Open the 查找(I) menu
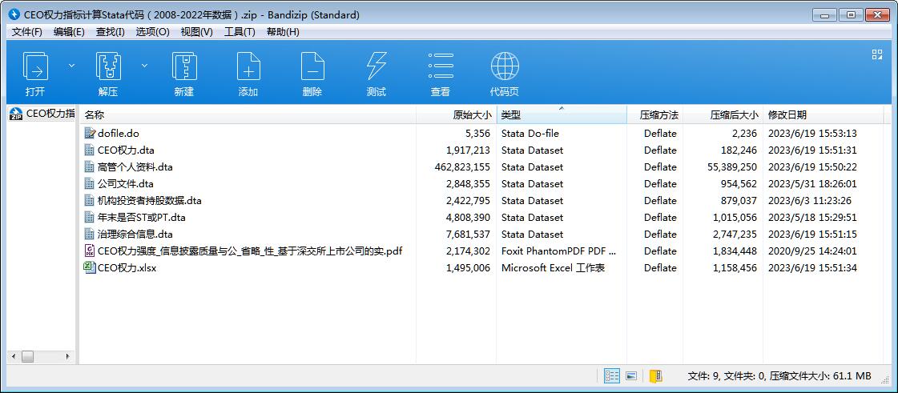 click(x=110, y=32)
